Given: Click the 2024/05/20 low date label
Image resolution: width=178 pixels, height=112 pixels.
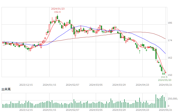Looking at the screenshot, I should (x=165, y=80).
